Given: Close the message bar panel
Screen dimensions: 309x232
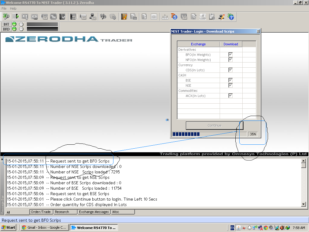Looking at the screenshot, I should 2,159.
